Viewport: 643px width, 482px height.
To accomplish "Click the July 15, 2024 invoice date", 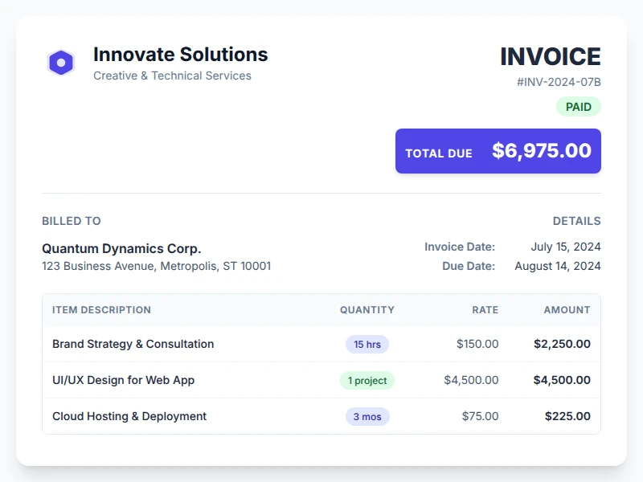I will pos(565,247).
